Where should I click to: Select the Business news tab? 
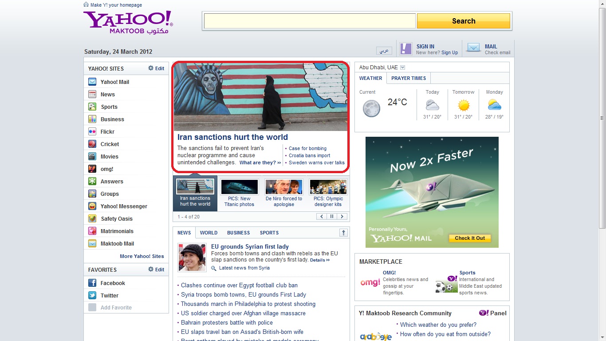238,233
